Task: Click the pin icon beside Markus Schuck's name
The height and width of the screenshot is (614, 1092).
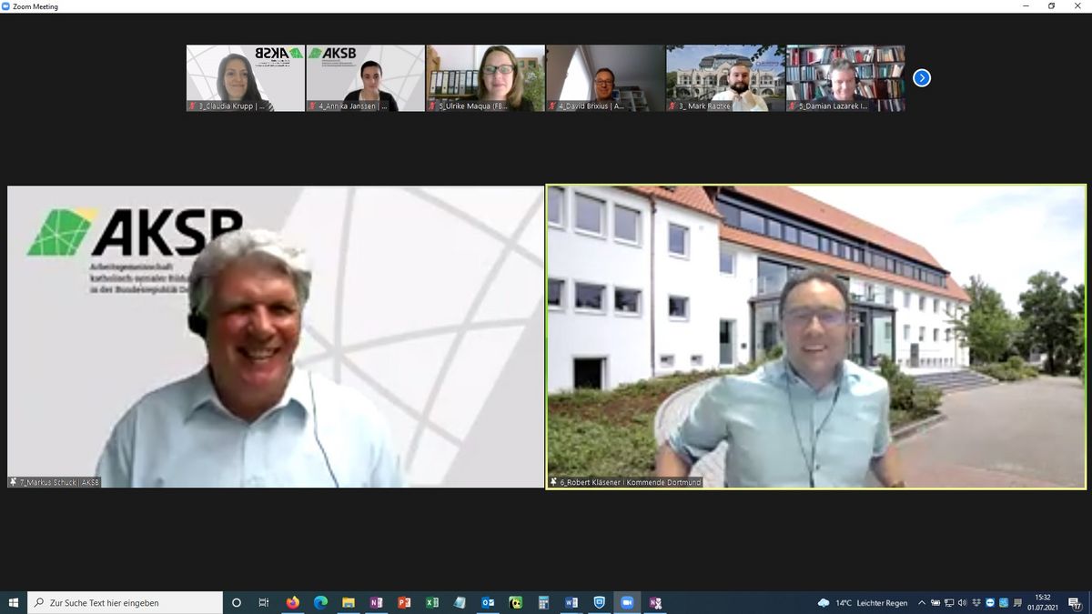Action: [14, 482]
